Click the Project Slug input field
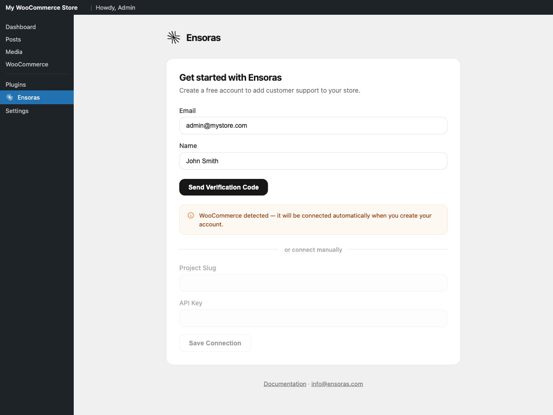Viewport: 553px width, 415px height. (x=313, y=283)
